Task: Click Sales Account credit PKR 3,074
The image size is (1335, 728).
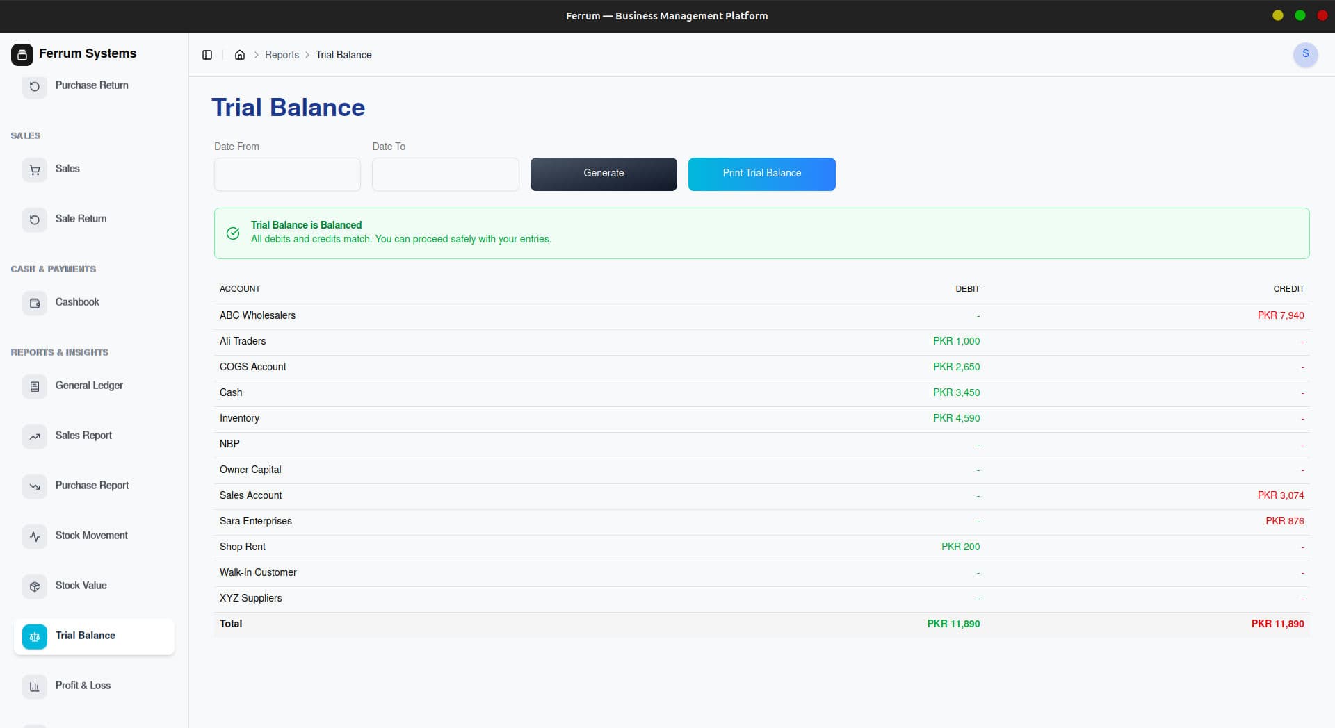Action: pos(1281,495)
